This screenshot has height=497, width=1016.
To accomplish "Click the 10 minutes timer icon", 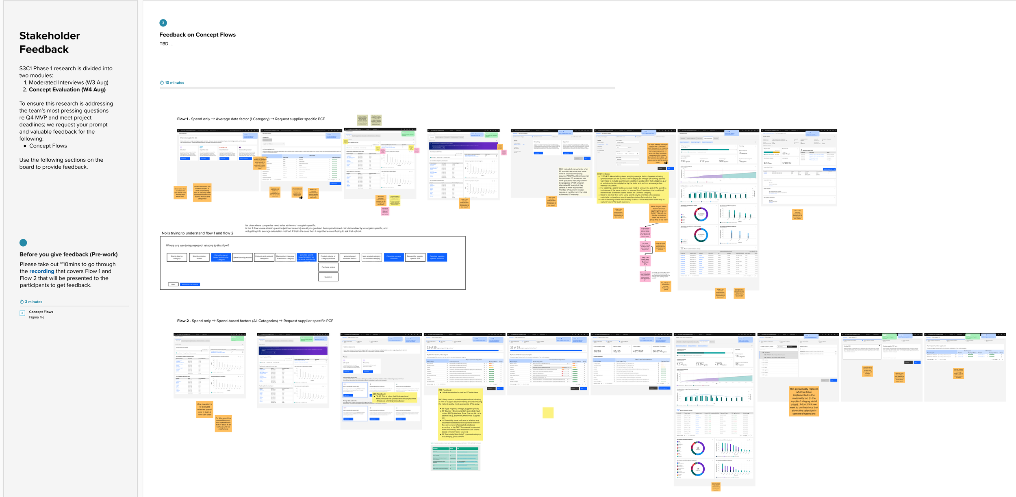I will tap(162, 82).
